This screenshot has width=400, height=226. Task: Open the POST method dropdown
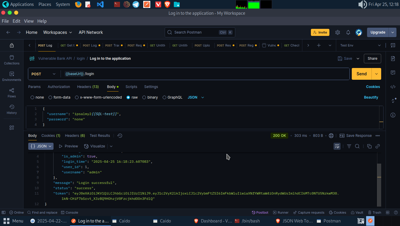(44, 74)
